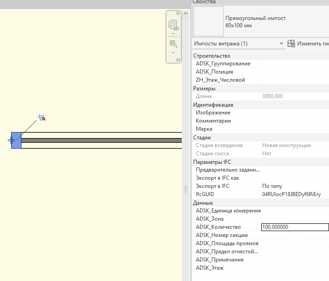329x281 pixels.
Task: Click the Комментарии value cell
Action: click(x=295, y=121)
